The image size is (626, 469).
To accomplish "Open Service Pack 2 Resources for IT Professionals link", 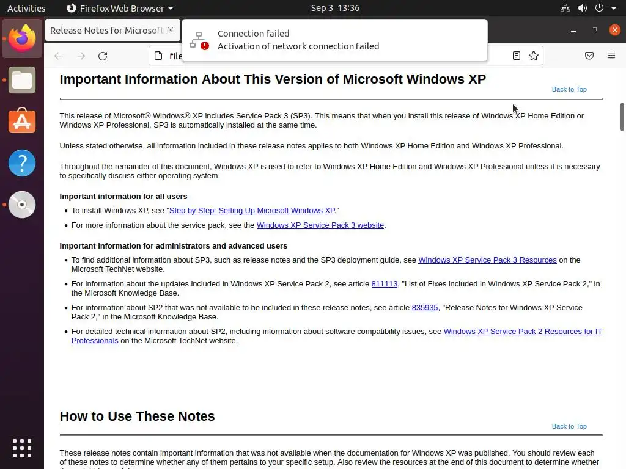I will click(x=523, y=332).
